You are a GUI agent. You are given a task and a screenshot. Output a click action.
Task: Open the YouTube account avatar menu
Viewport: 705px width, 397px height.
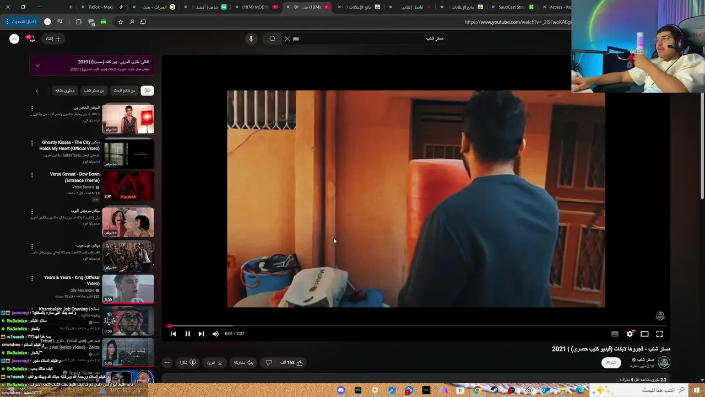coord(14,39)
